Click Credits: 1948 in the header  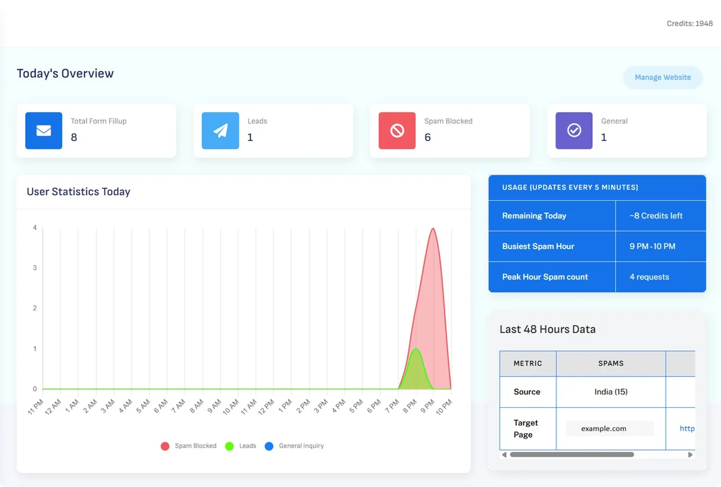690,23
